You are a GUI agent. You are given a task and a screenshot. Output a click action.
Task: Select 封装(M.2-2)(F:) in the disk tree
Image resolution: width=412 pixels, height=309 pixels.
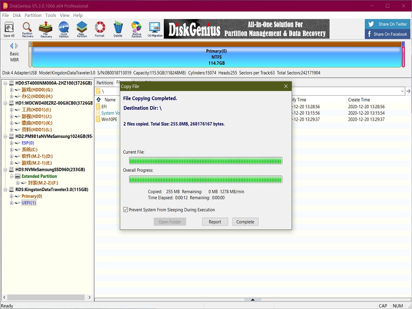pos(43,183)
